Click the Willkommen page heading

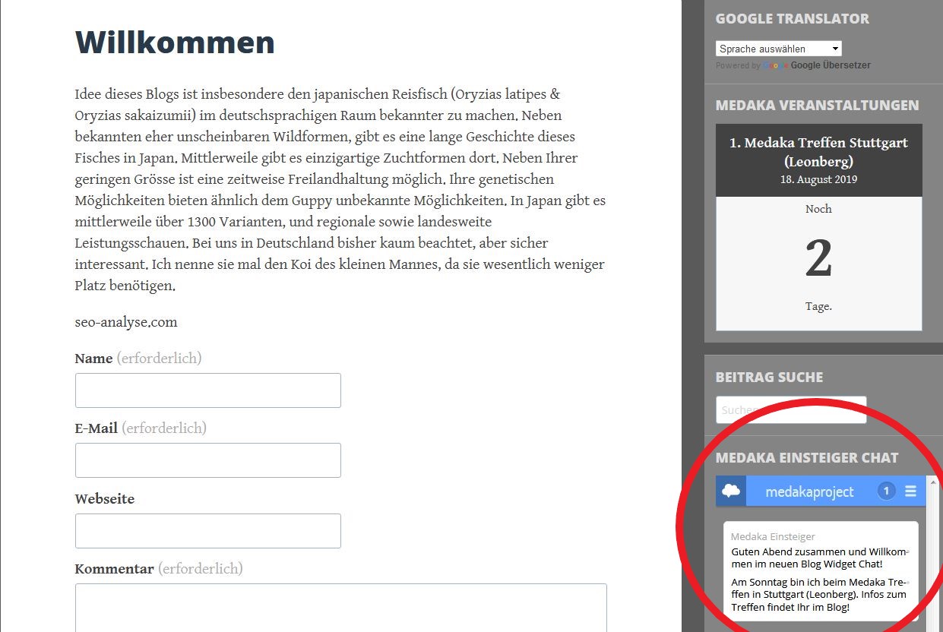175,43
